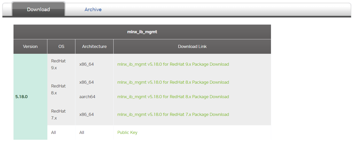Select the 5.18.0 version cell

[x=30, y=97]
